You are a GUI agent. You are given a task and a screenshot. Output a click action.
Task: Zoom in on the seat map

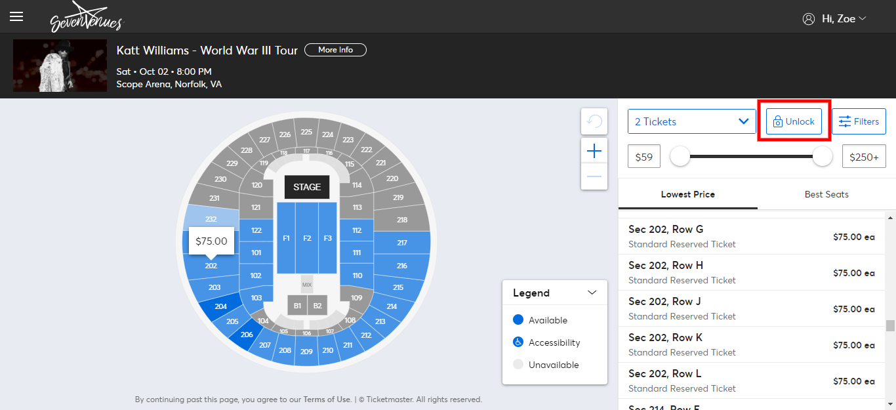coord(594,152)
